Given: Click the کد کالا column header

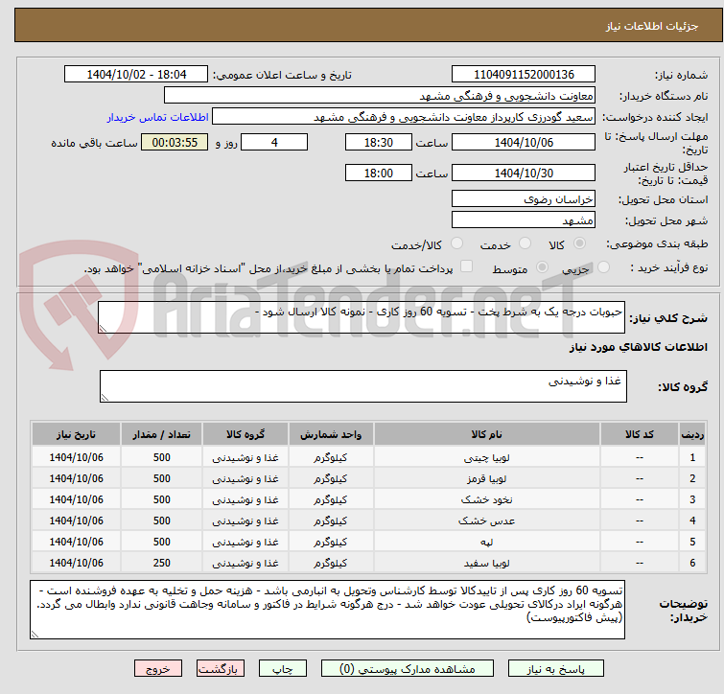Looking at the screenshot, I should (x=639, y=434).
